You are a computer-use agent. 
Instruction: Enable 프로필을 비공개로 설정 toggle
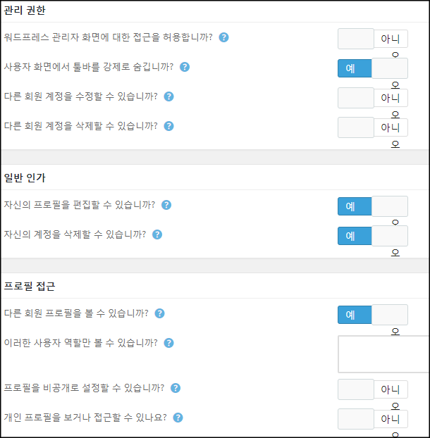[x=373, y=389]
